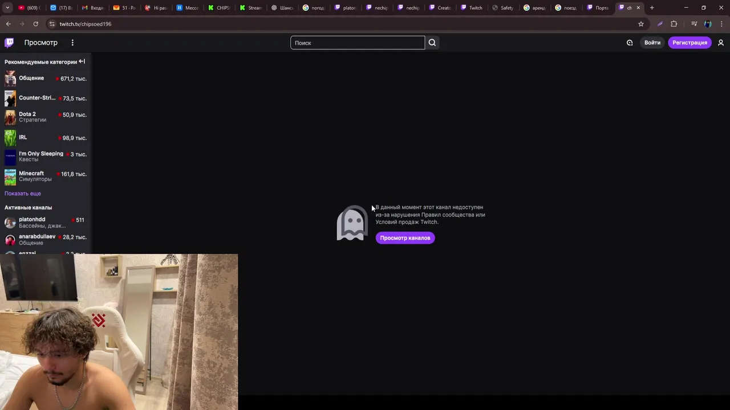
Task: Switch to the platon Twitch tab
Action: [346, 7]
